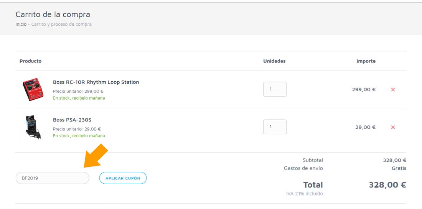
Task: Click the 29,00 € amount of PSA-230S
Action: click(x=365, y=127)
